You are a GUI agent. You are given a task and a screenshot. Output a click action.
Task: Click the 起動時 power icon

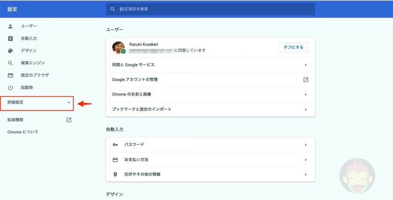[10, 88]
